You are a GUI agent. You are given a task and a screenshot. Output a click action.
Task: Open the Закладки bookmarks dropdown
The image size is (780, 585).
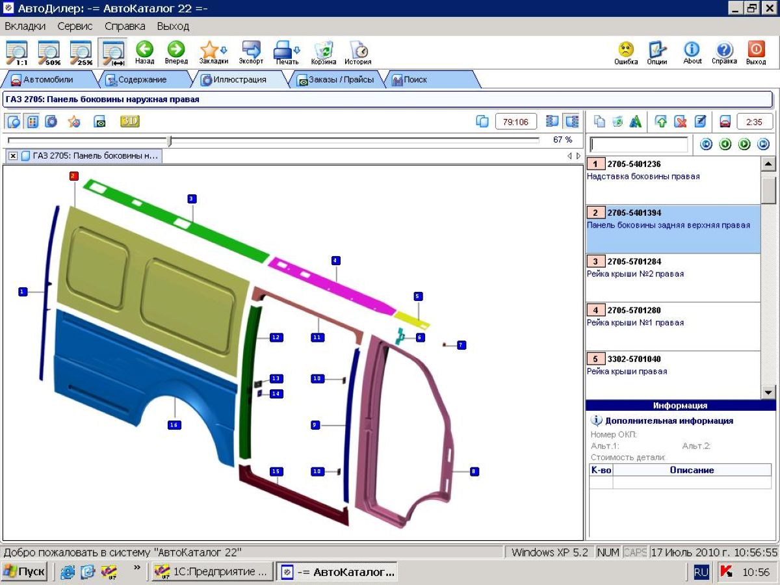pos(213,52)
